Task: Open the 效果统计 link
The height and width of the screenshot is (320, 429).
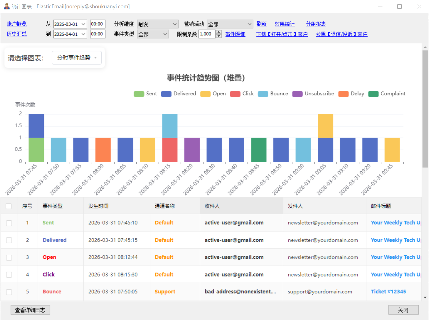Action: (x=285, y=24)
